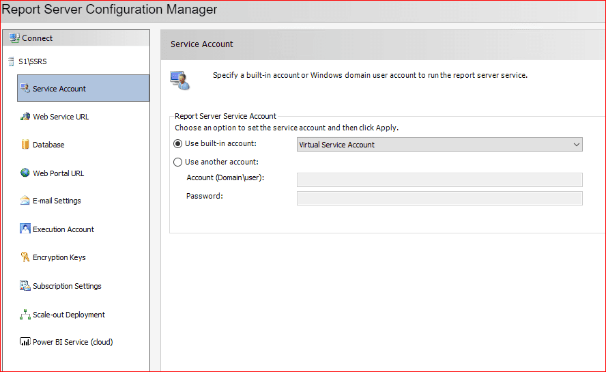This screenshot has height=372, width=606.
Task: Click the dropdown arrow for built-in account
Action: [x=577, y=145]
